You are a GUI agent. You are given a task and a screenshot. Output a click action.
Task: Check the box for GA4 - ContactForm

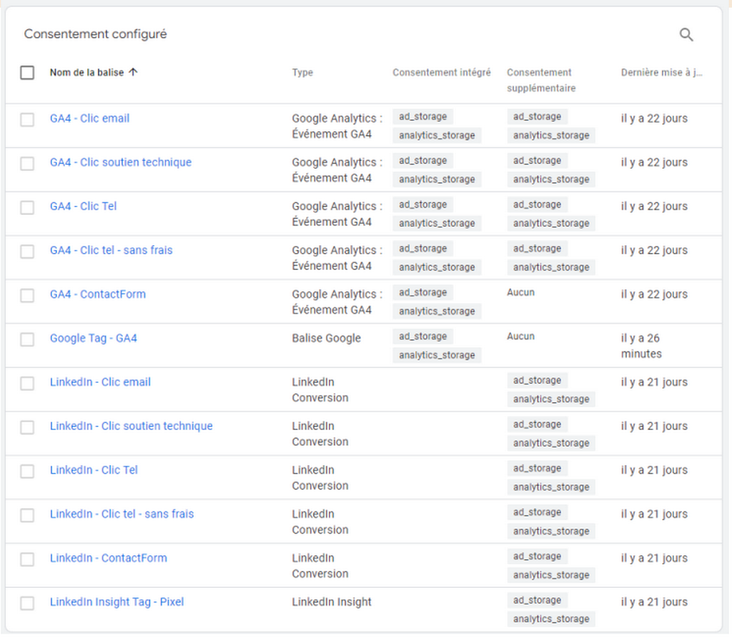[27, 296]
